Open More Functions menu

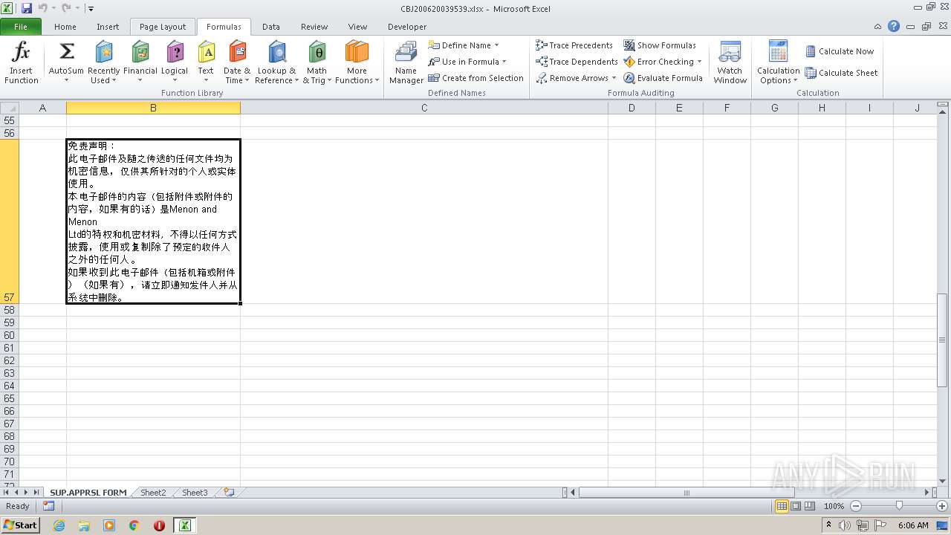coord(357,63)
